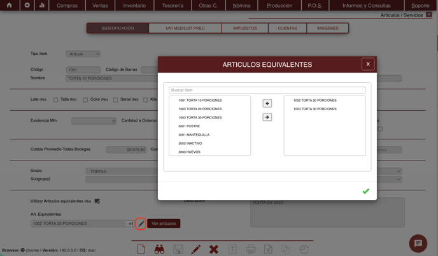The height and width of the screenshot is (256, 438).
Task: Click the left arrow transfer button
Action: click(267, 103)
